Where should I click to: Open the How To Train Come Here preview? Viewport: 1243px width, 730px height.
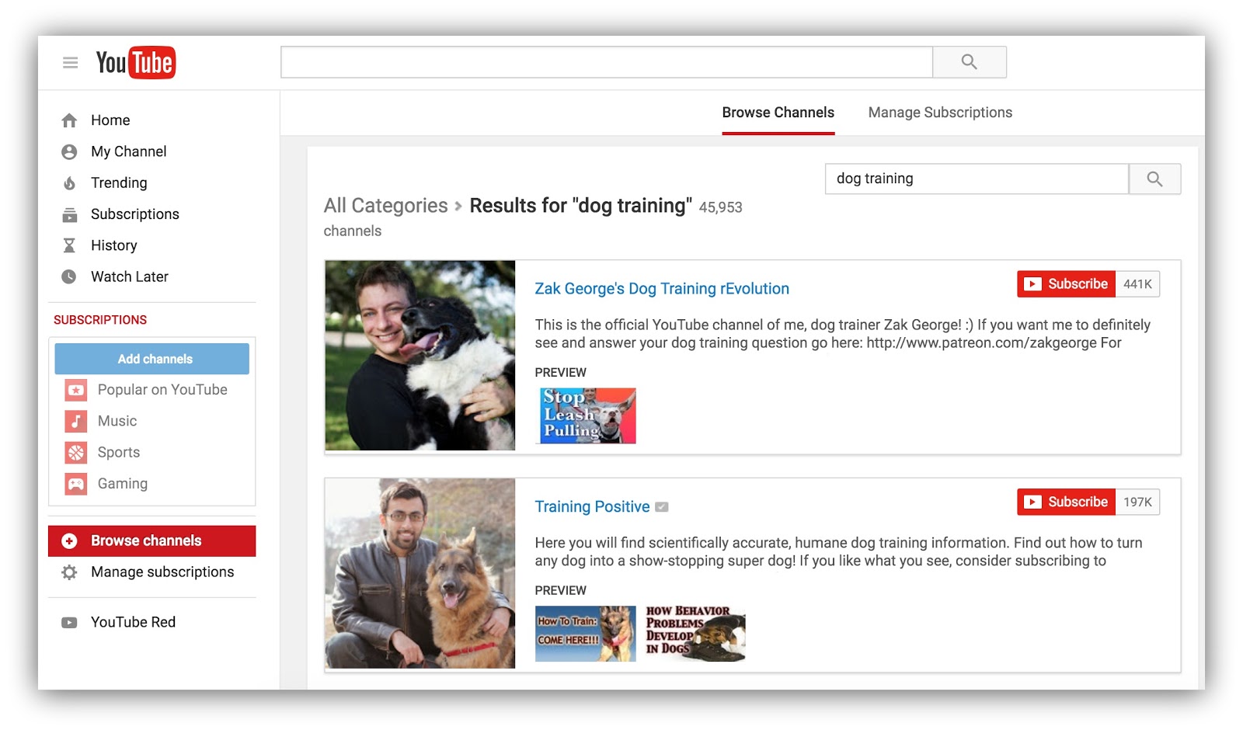[x=586, y=634]
